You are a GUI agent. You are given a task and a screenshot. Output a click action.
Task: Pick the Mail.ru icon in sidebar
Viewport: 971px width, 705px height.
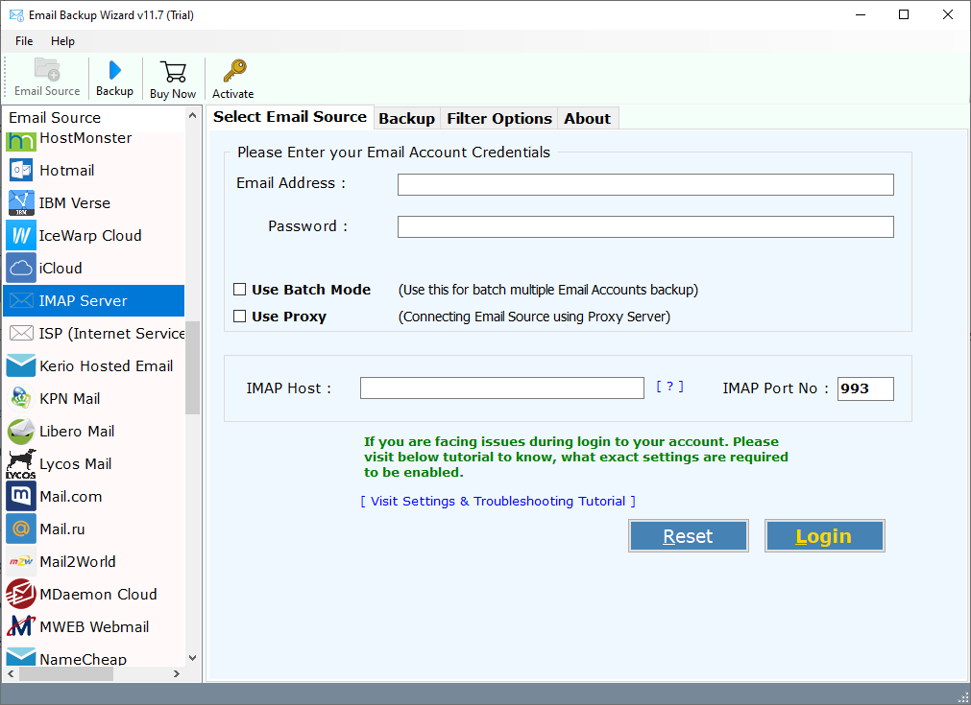click(21, 529)
